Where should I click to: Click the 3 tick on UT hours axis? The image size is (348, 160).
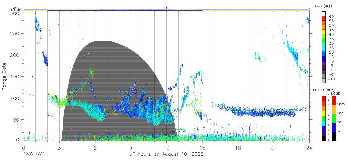[x=60, y=148]
